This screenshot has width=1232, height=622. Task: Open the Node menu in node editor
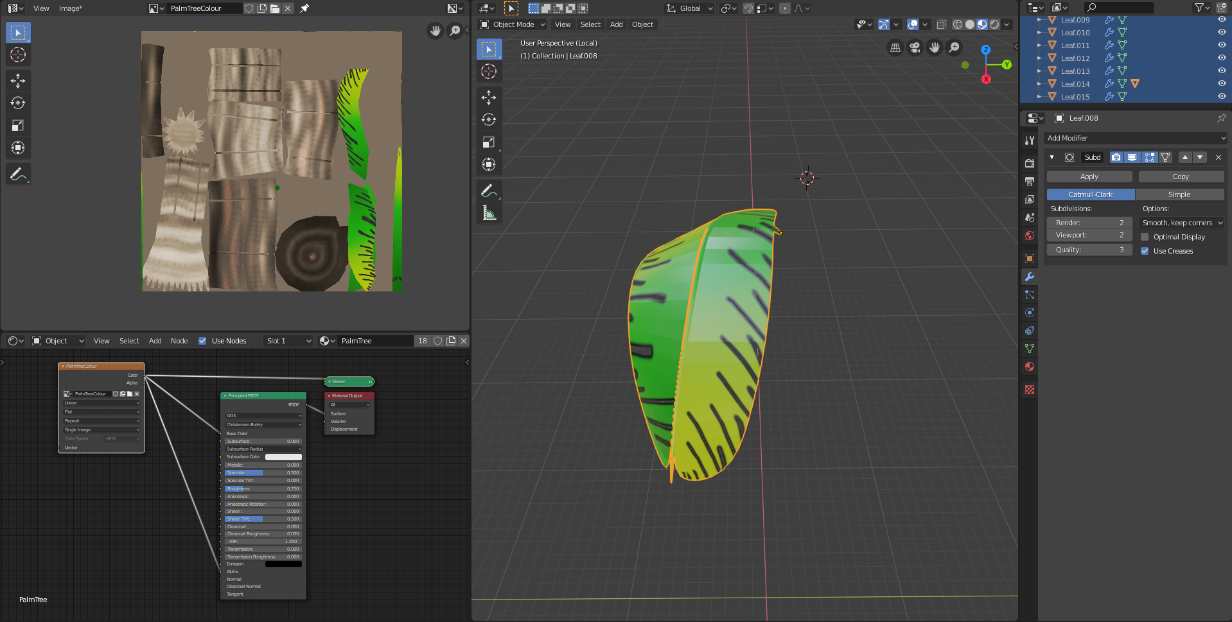coord(179,341)
